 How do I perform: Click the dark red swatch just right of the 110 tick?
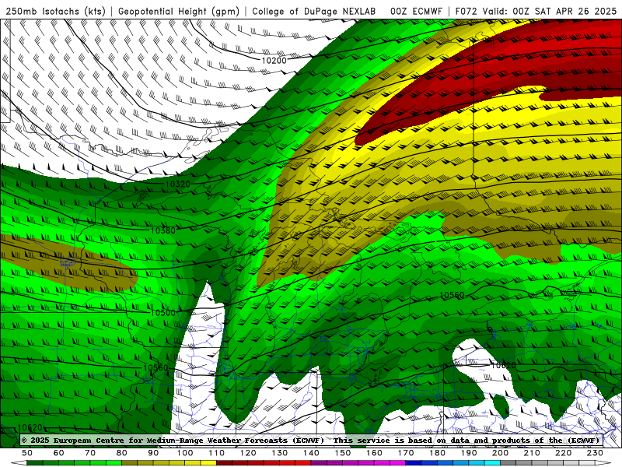pos(224,463)
